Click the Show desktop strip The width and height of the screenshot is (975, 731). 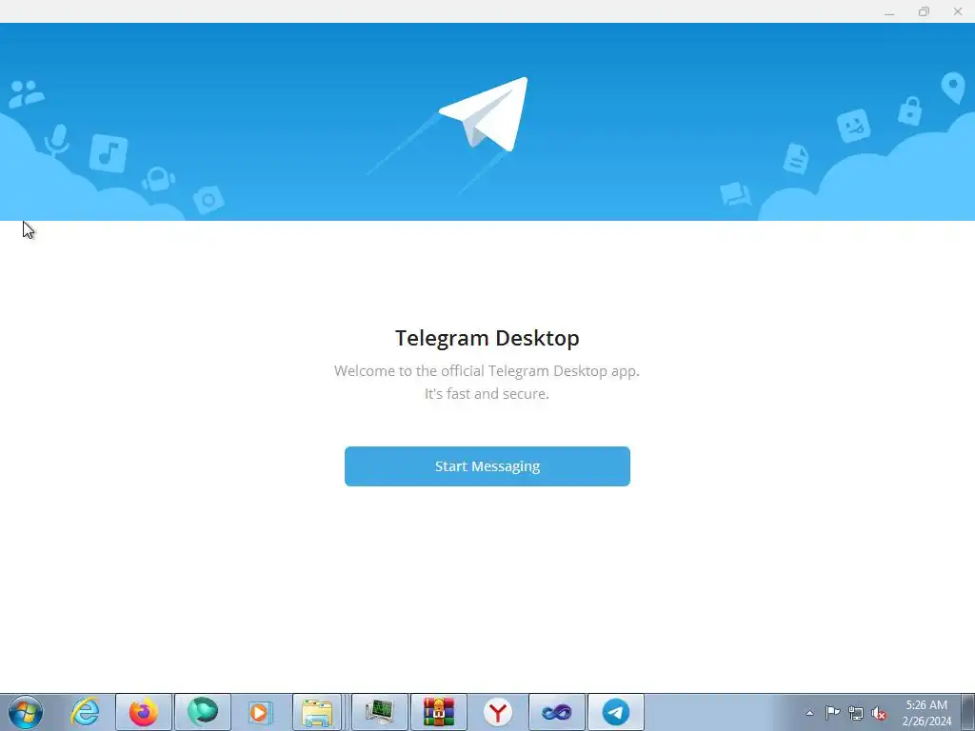coord(968,712)
